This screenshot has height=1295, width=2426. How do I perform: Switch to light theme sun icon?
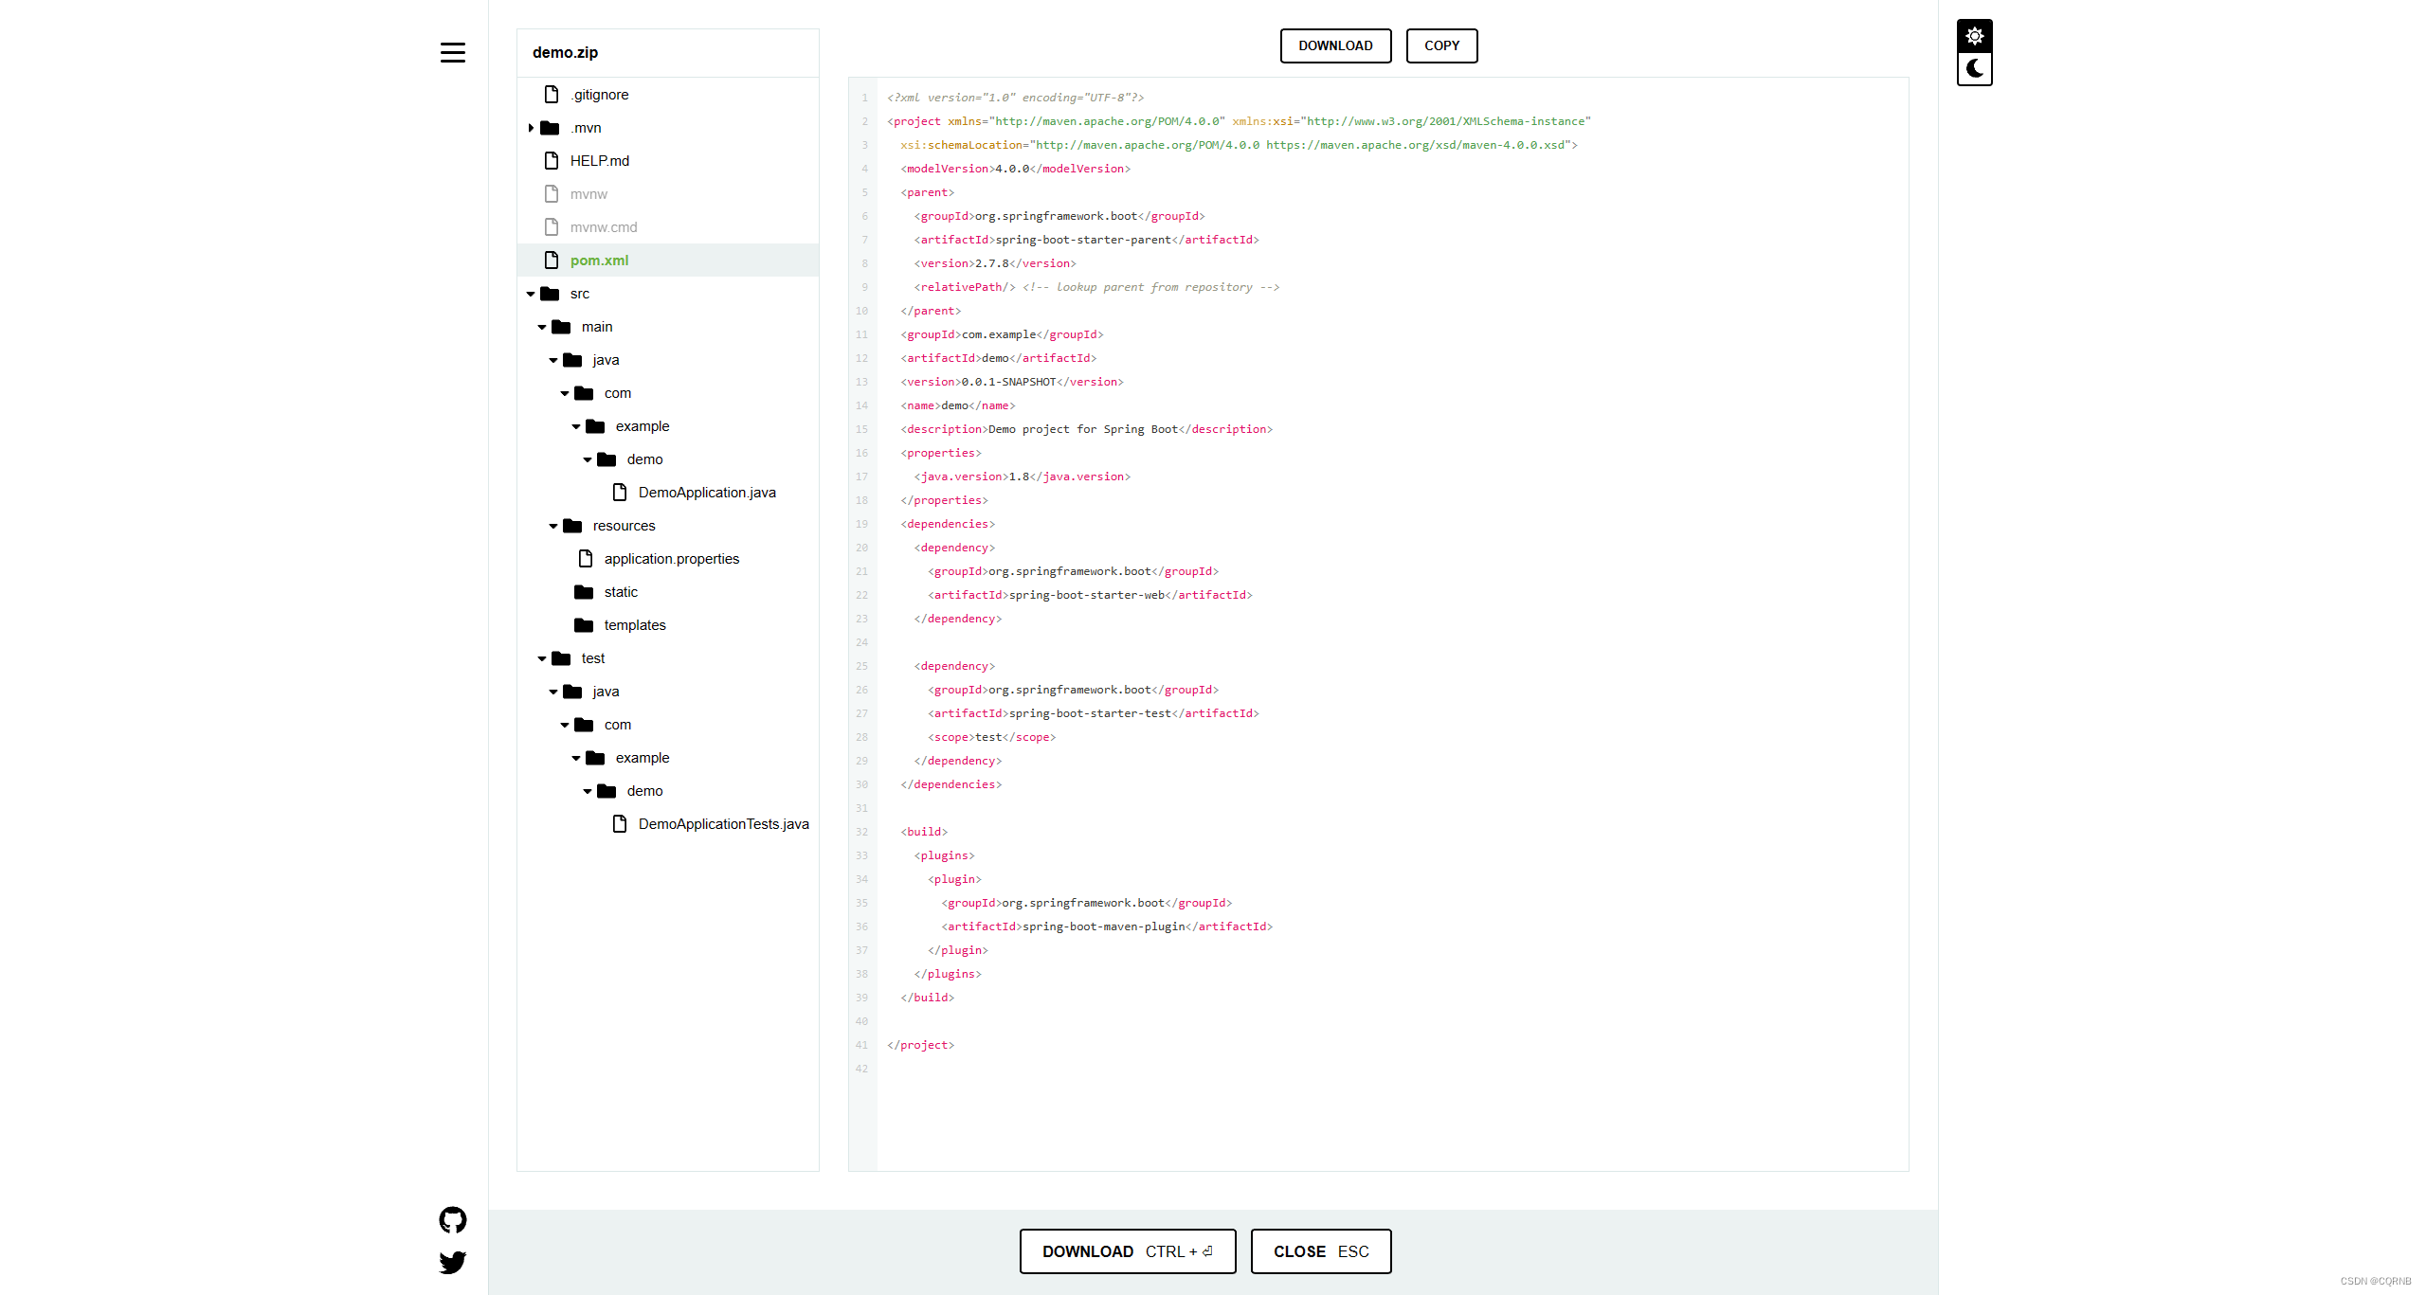click(x=1974, y=36)
